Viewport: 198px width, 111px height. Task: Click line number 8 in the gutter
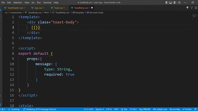[13, 53]
